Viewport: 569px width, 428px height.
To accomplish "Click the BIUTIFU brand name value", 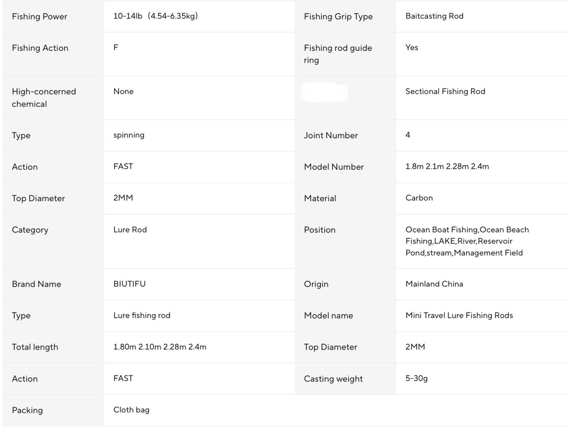I will coord(129,284).
